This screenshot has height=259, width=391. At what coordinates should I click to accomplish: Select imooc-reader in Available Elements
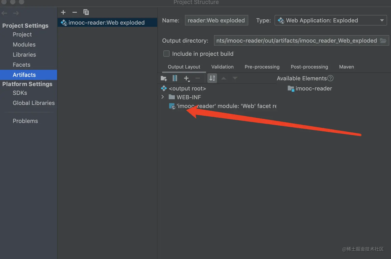point(310,88)
